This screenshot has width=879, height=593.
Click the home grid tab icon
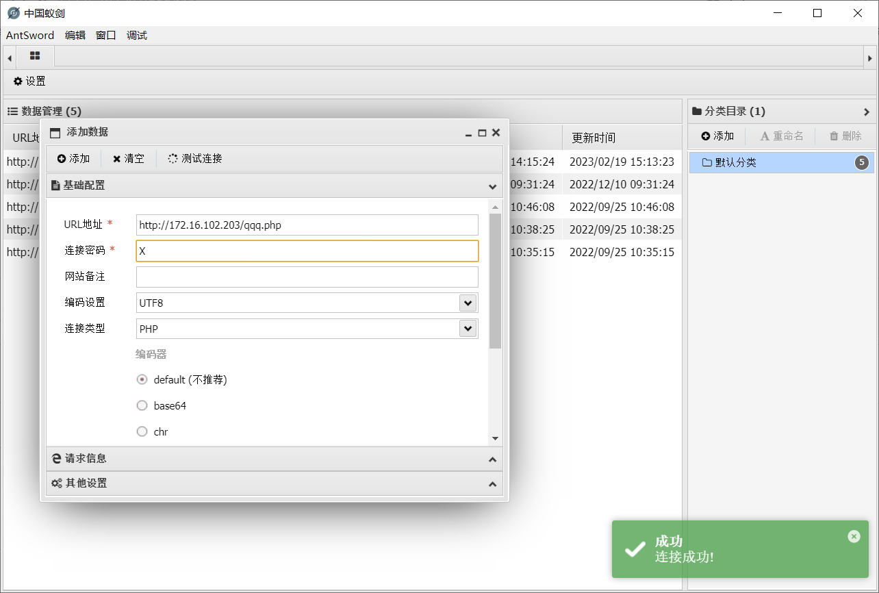pyautogui.click(x=35, y=56)
